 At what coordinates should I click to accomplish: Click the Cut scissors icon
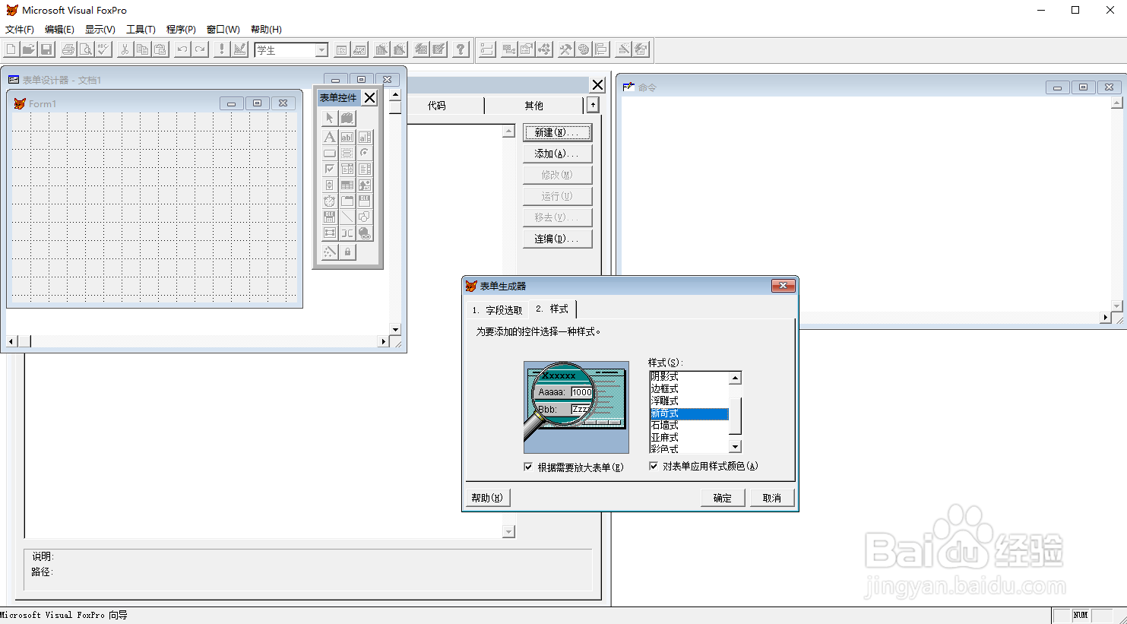[125, 49]
